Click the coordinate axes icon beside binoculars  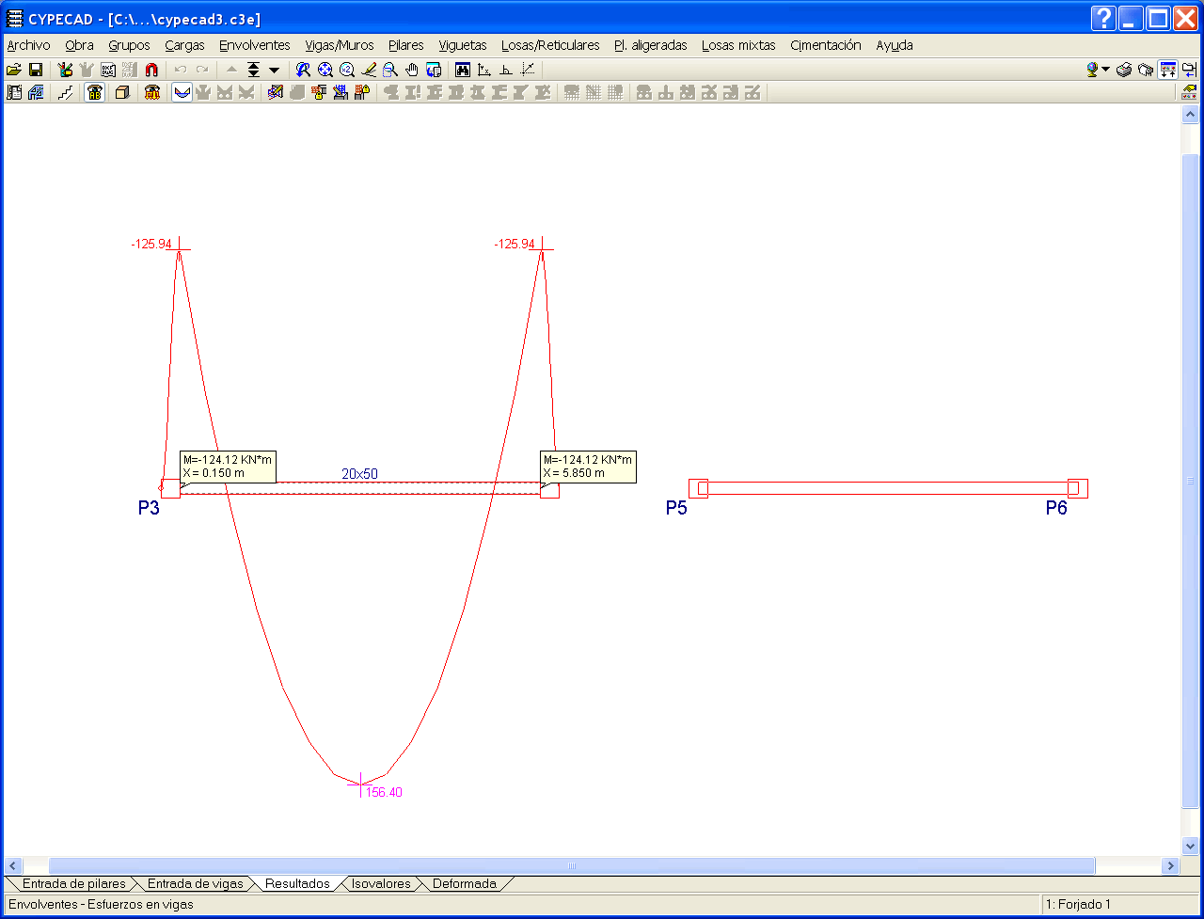[484, 70]
